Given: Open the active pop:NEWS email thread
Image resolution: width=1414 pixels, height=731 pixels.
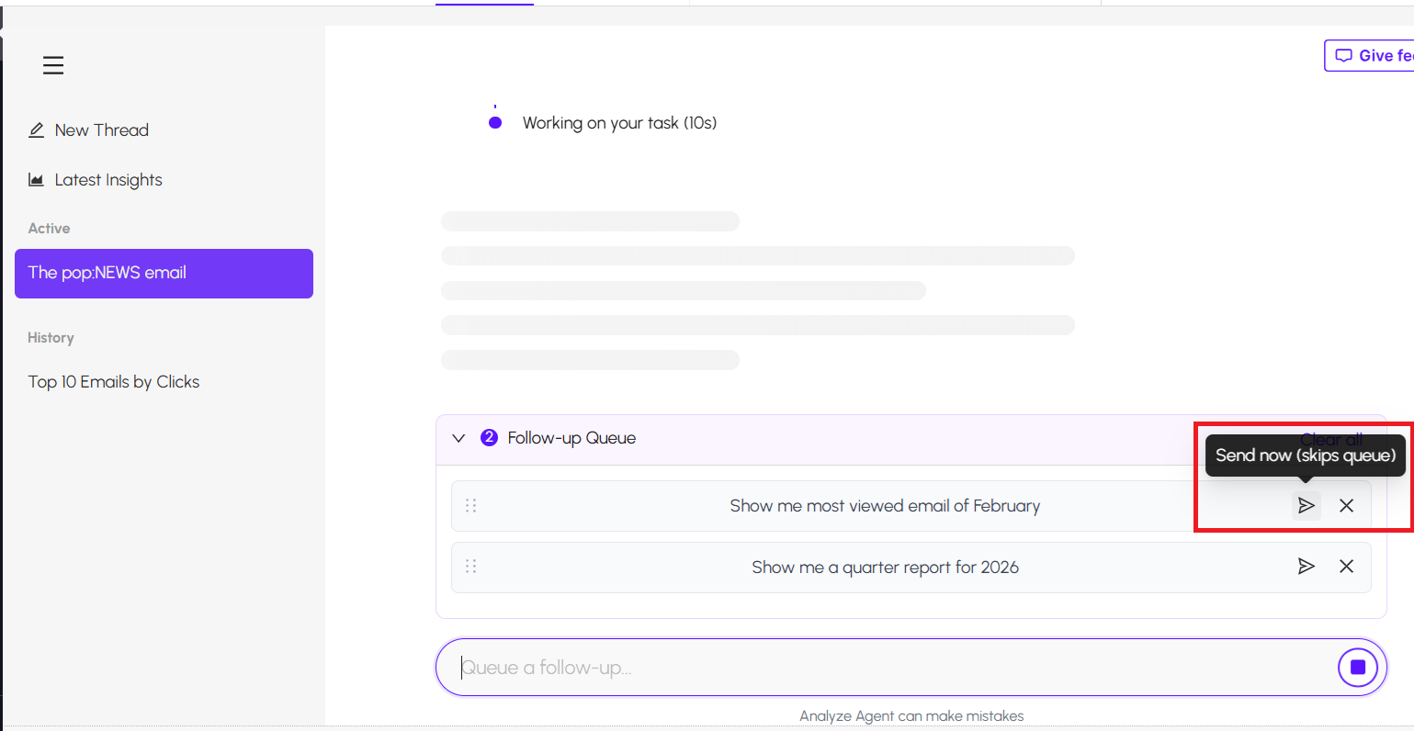Looking at the screenshot, I should pos(164,274).
